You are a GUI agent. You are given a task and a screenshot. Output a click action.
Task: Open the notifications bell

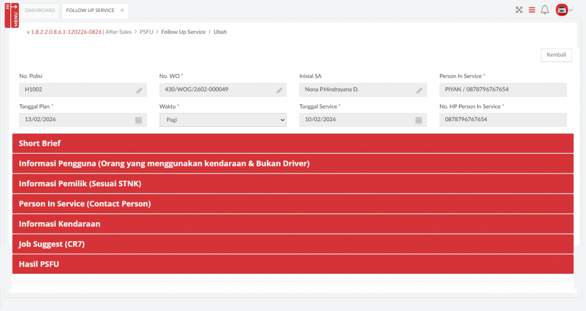(x=545, y=10)
